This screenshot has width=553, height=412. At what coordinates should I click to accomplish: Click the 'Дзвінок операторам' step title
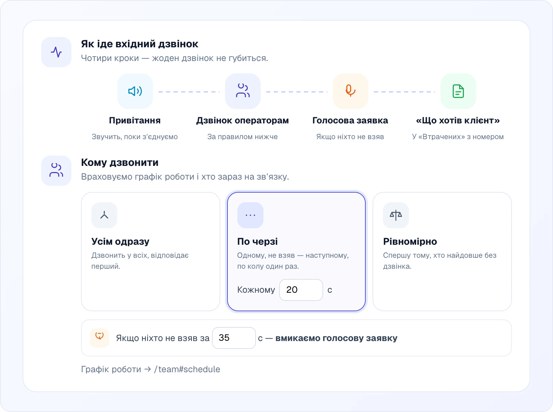click(x=243, y=121)
